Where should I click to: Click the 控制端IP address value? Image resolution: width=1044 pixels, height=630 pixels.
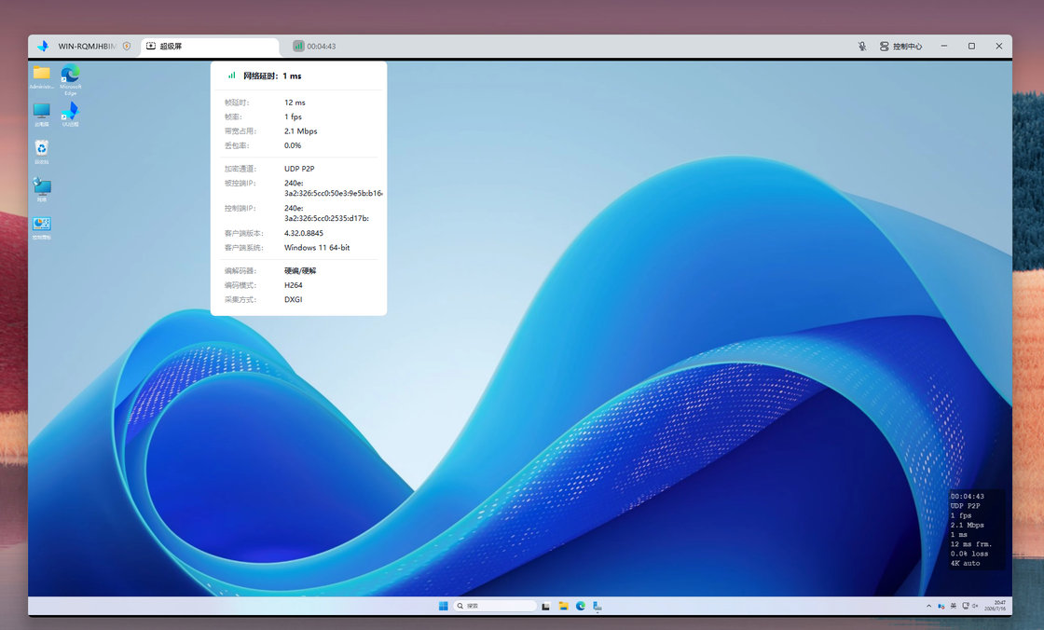pyautogui.click(x=326, y=213)
